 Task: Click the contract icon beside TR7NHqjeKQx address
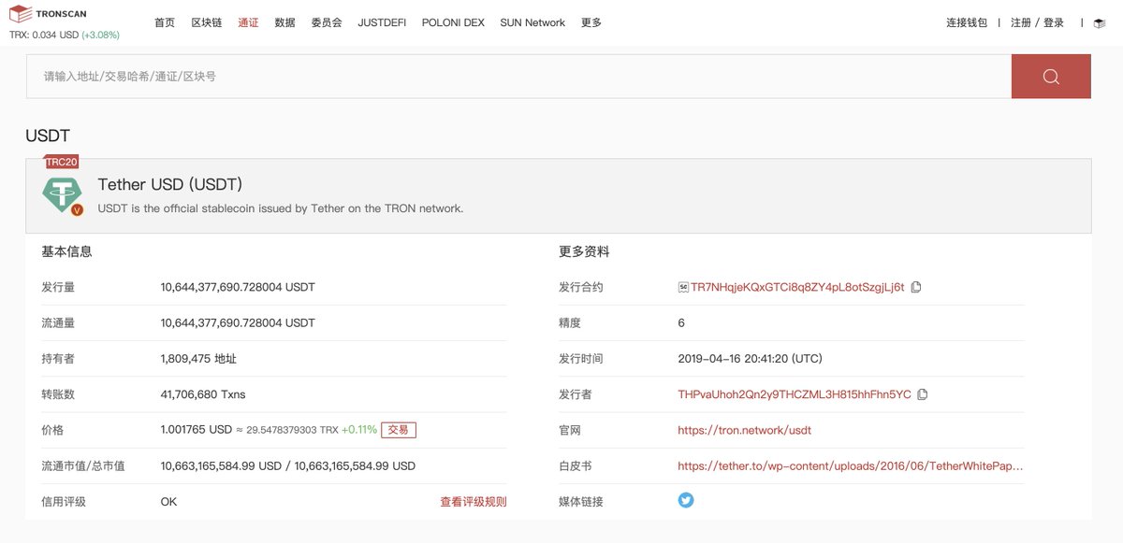[x=683, y=287]
